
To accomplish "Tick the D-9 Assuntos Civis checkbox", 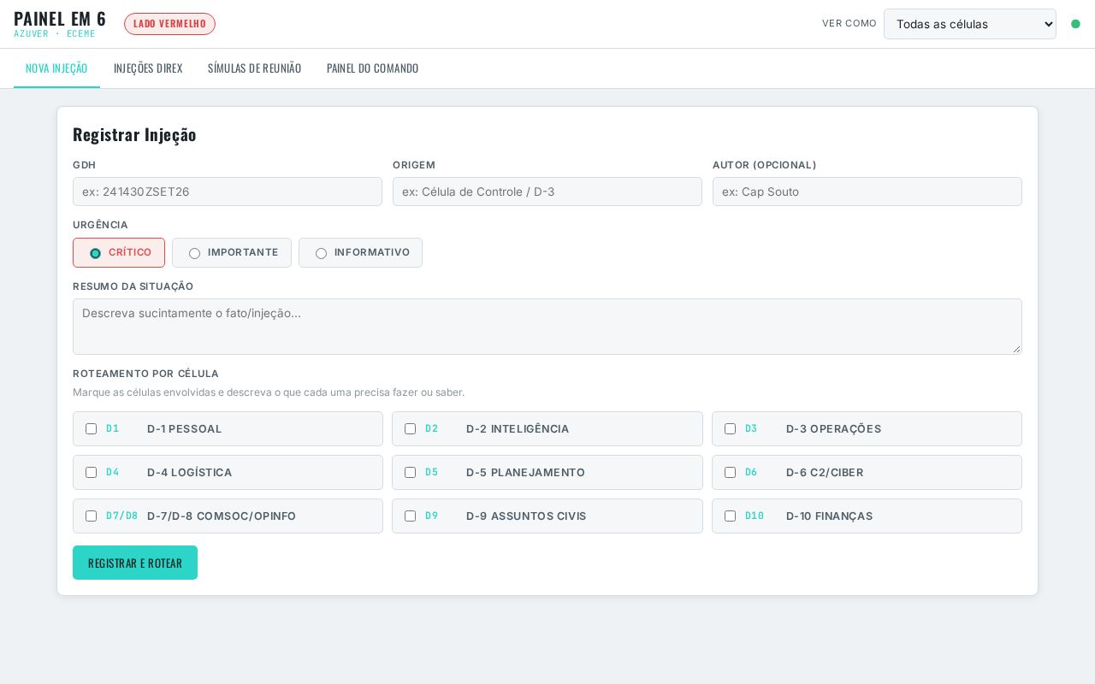I will [410, 516].
